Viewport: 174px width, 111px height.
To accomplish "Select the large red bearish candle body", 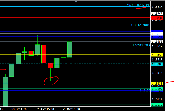I will click(44, 54).
